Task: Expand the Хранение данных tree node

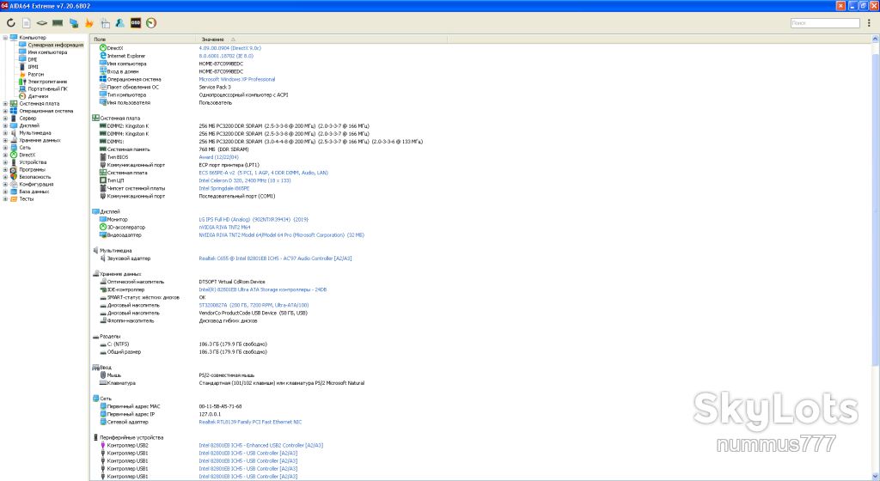Action: click(5, 140)
